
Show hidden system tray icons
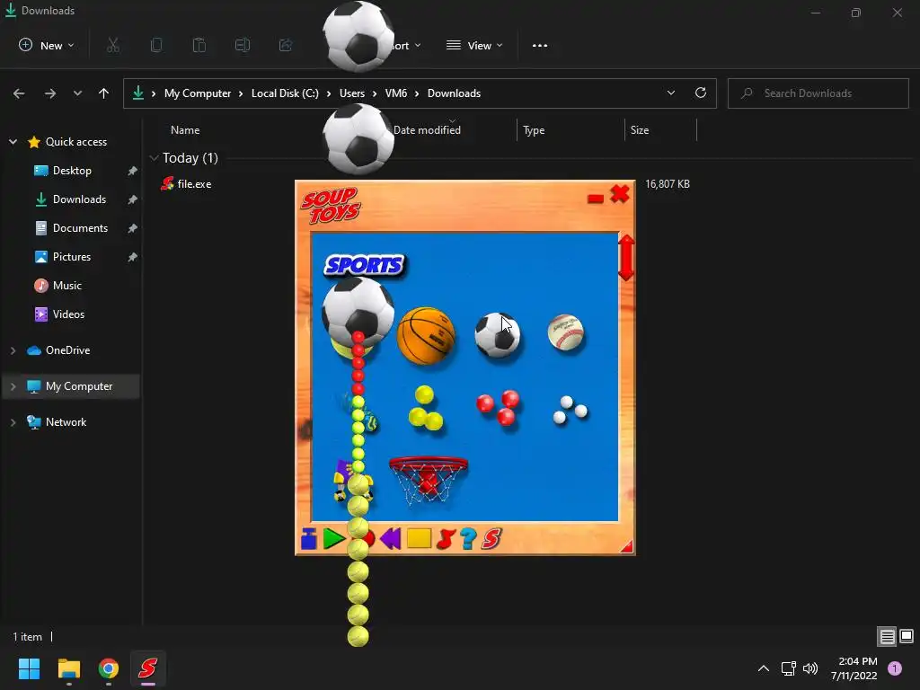[x=764, y=668]
